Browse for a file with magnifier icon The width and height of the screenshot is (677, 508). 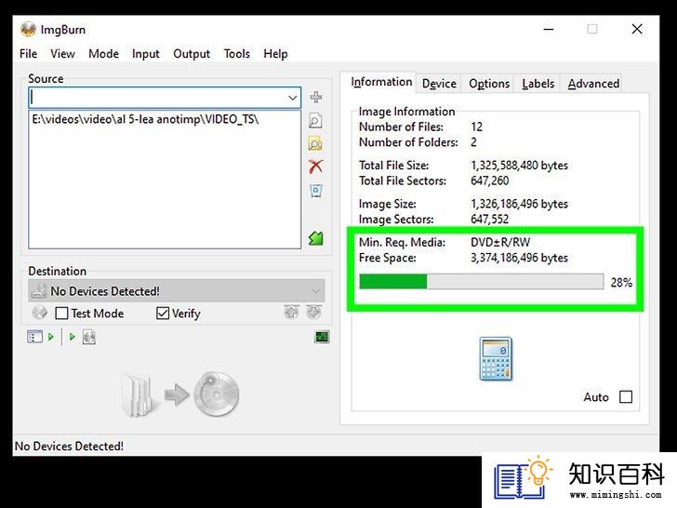[315, 121]
